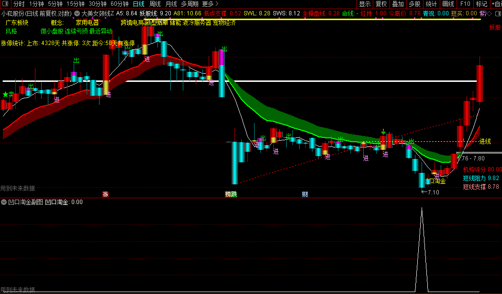Click the 凹口淘金 signal near the chart bottom
The width and height of the screenshot is (502, 294).
(437, 181)
